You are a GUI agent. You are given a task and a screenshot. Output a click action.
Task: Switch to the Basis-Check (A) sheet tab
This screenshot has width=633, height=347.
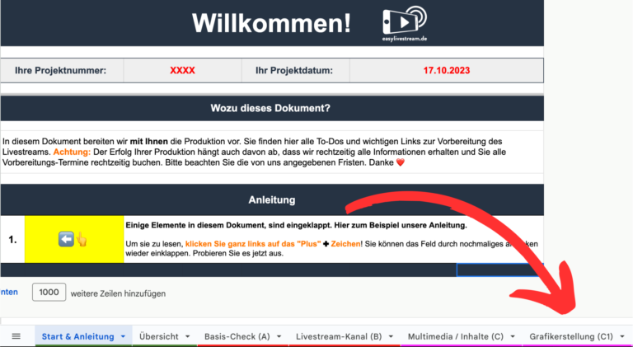(237, 336)
